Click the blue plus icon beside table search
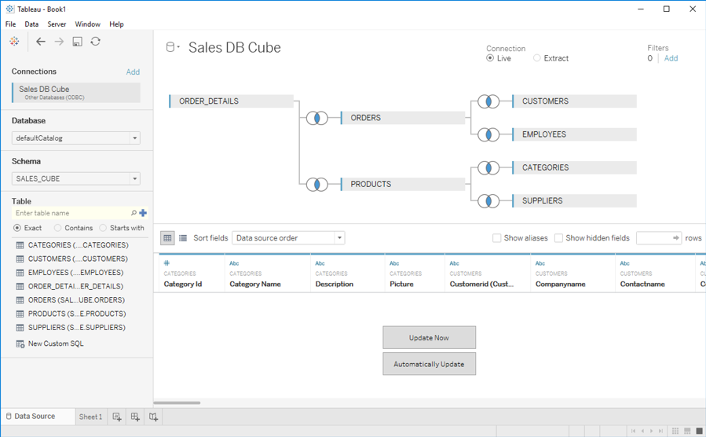 click(143, 213)
